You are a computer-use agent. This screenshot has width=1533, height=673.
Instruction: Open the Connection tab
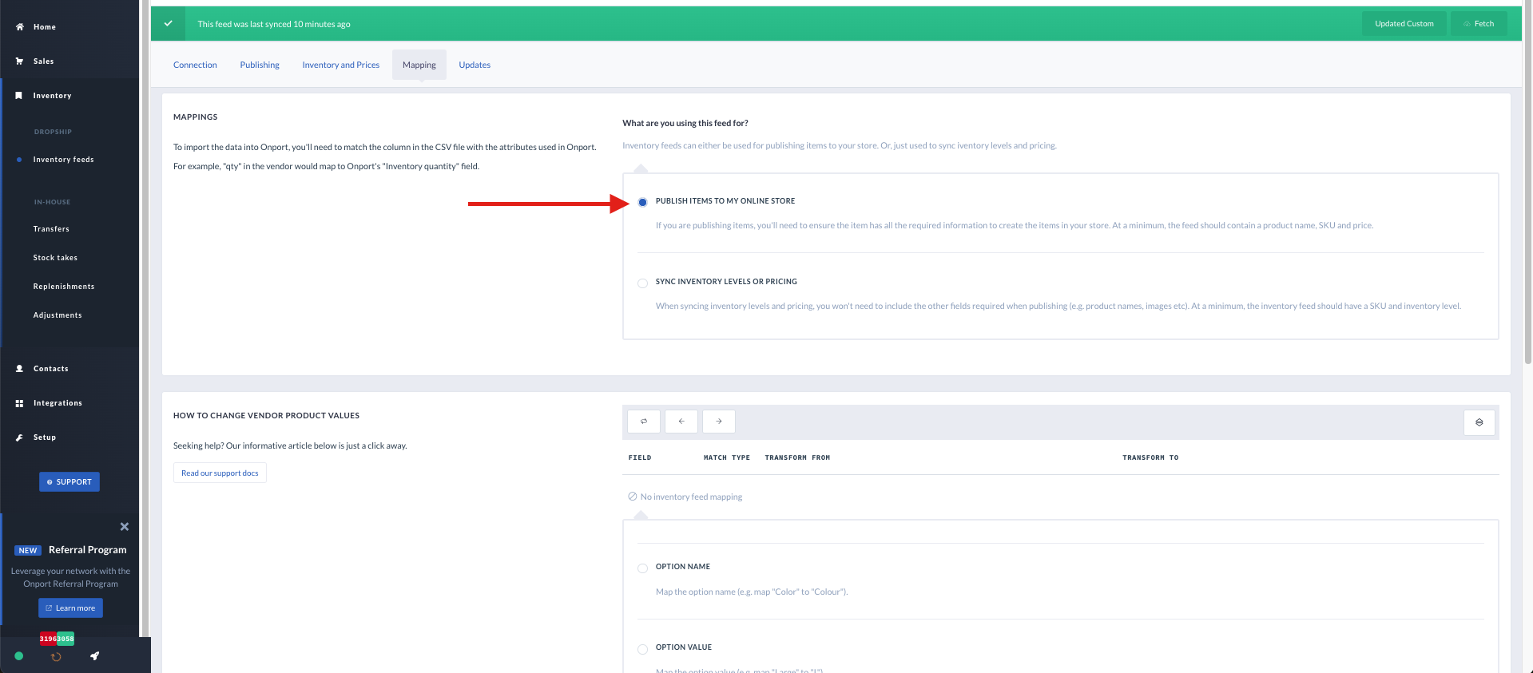pyautogui.click(x=195, y=65)
